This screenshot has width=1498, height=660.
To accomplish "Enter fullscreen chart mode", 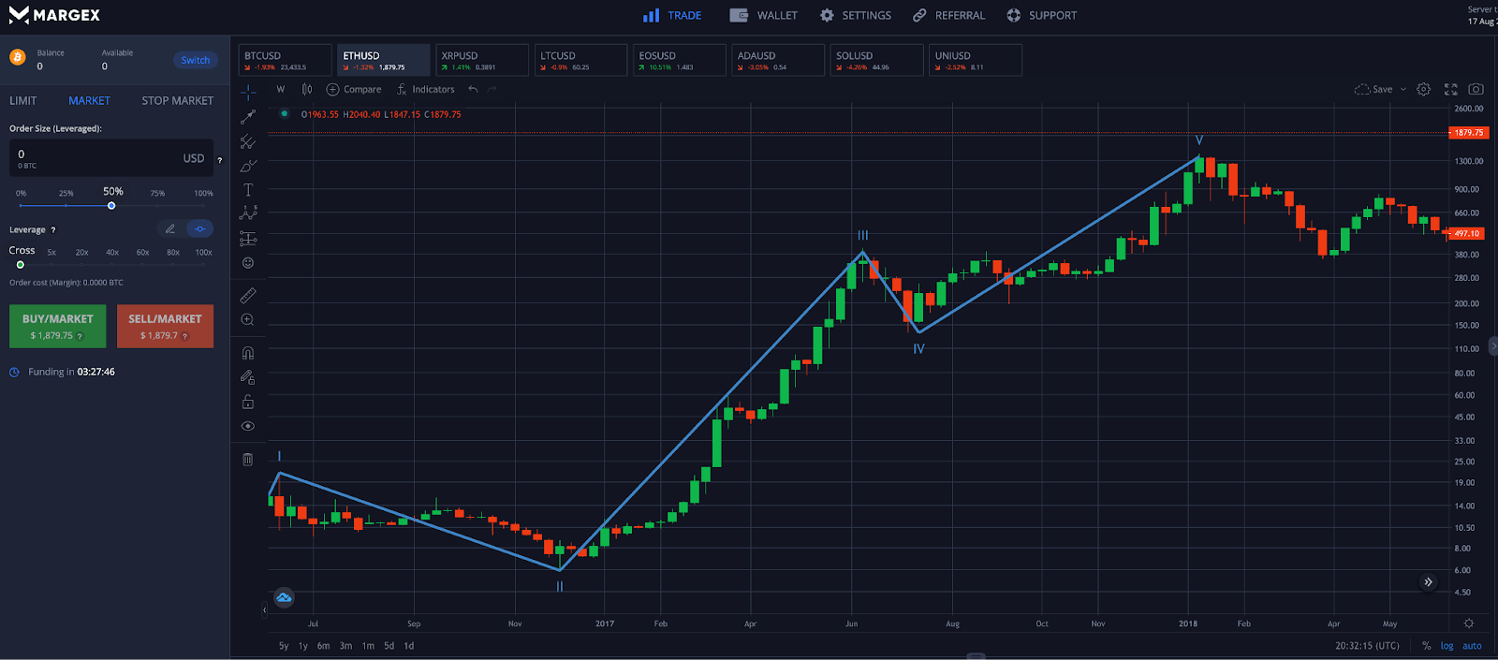I will coord(1450,90).
